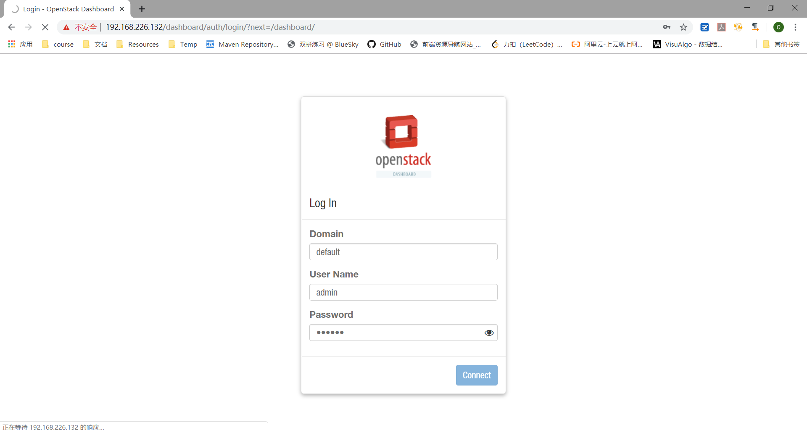The width and height of the screenshot is (807, 433).
Task: Select the Login - OpenStack Dashboard tab
Action: pyautogui.click(x=67, y=9)
